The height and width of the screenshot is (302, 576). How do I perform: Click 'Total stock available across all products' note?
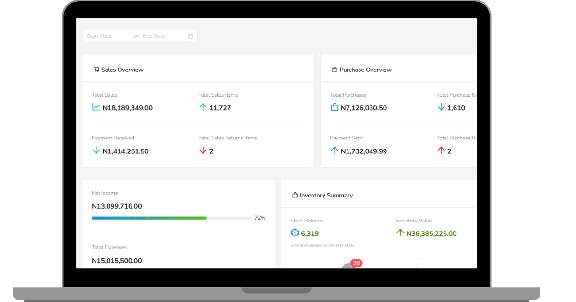pyautogui.click(x=323, y=245)
